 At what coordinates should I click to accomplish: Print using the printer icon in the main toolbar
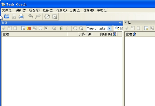click(21, 16)
